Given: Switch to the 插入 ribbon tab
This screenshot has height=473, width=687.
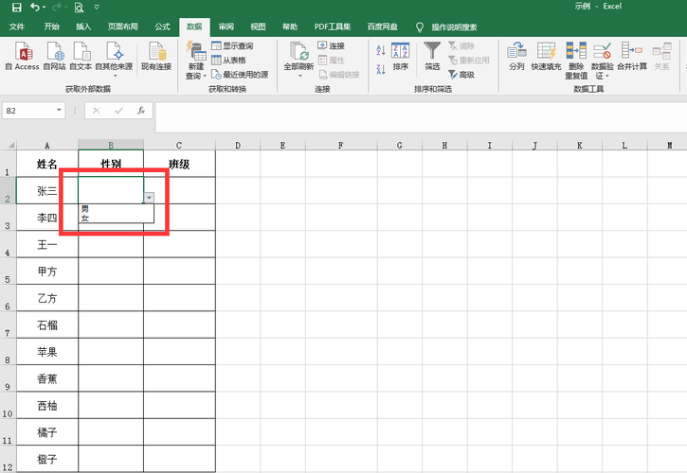Looking at the screenshot, I should [x=83, y=26].
